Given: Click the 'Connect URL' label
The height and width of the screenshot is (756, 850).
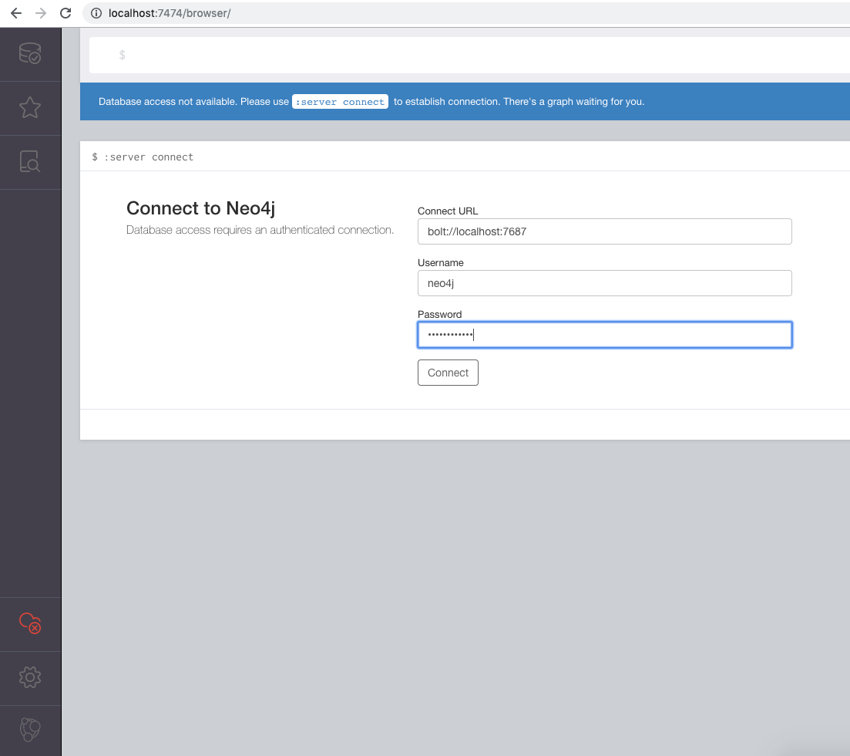Looking at the screenshot, I should (x=448, y=211).
